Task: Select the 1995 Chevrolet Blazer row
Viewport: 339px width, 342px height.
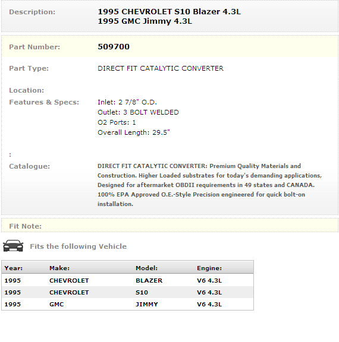Action: click(127, 280)
